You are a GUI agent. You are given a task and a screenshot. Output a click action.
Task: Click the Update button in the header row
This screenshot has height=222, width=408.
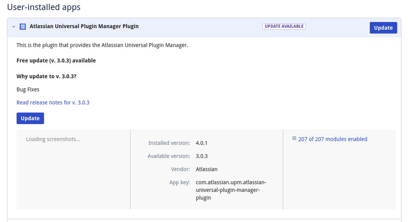pos(383,28)
